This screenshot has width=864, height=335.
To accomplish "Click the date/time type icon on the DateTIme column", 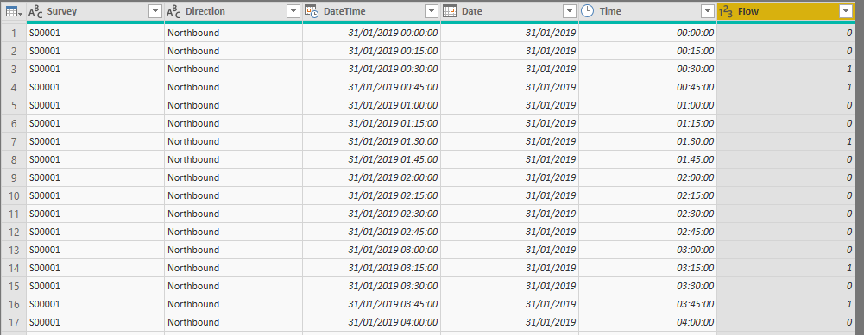I will [x=312, y=11].
